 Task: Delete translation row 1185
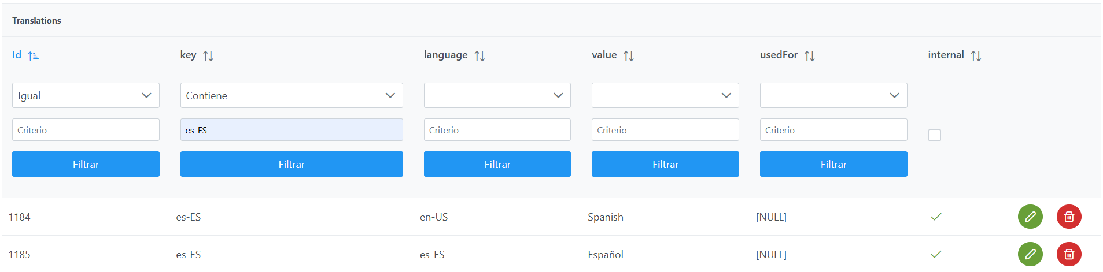click(1069, 254)
